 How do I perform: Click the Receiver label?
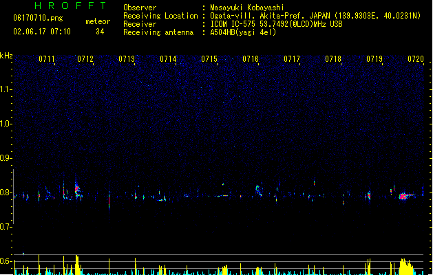[x=140, y=24]
